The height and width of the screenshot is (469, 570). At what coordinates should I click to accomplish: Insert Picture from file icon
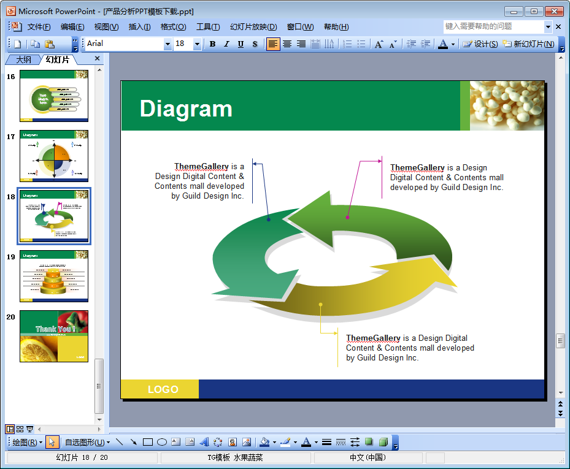[247, 442]
